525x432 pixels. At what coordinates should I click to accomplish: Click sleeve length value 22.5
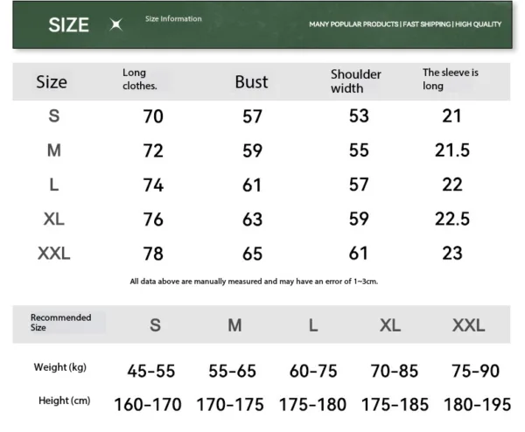click(452, 219)
